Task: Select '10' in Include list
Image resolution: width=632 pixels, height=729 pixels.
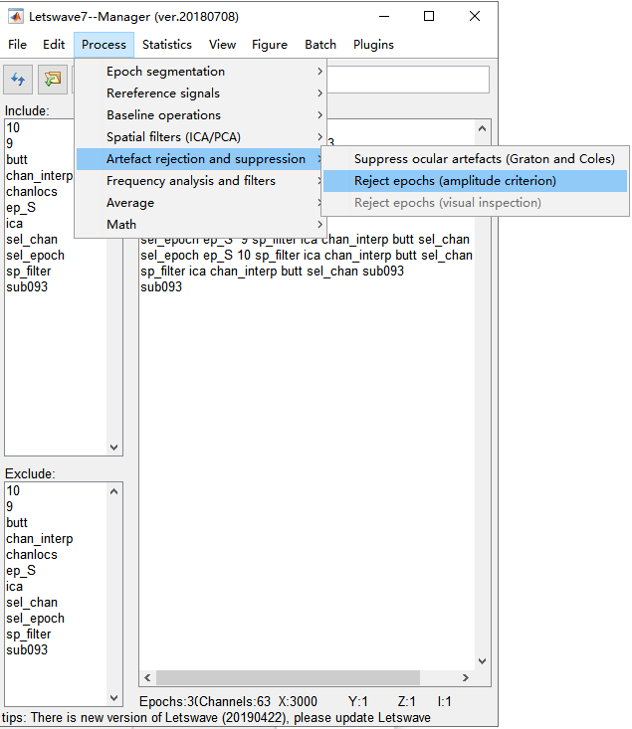Action: (13, 127)
